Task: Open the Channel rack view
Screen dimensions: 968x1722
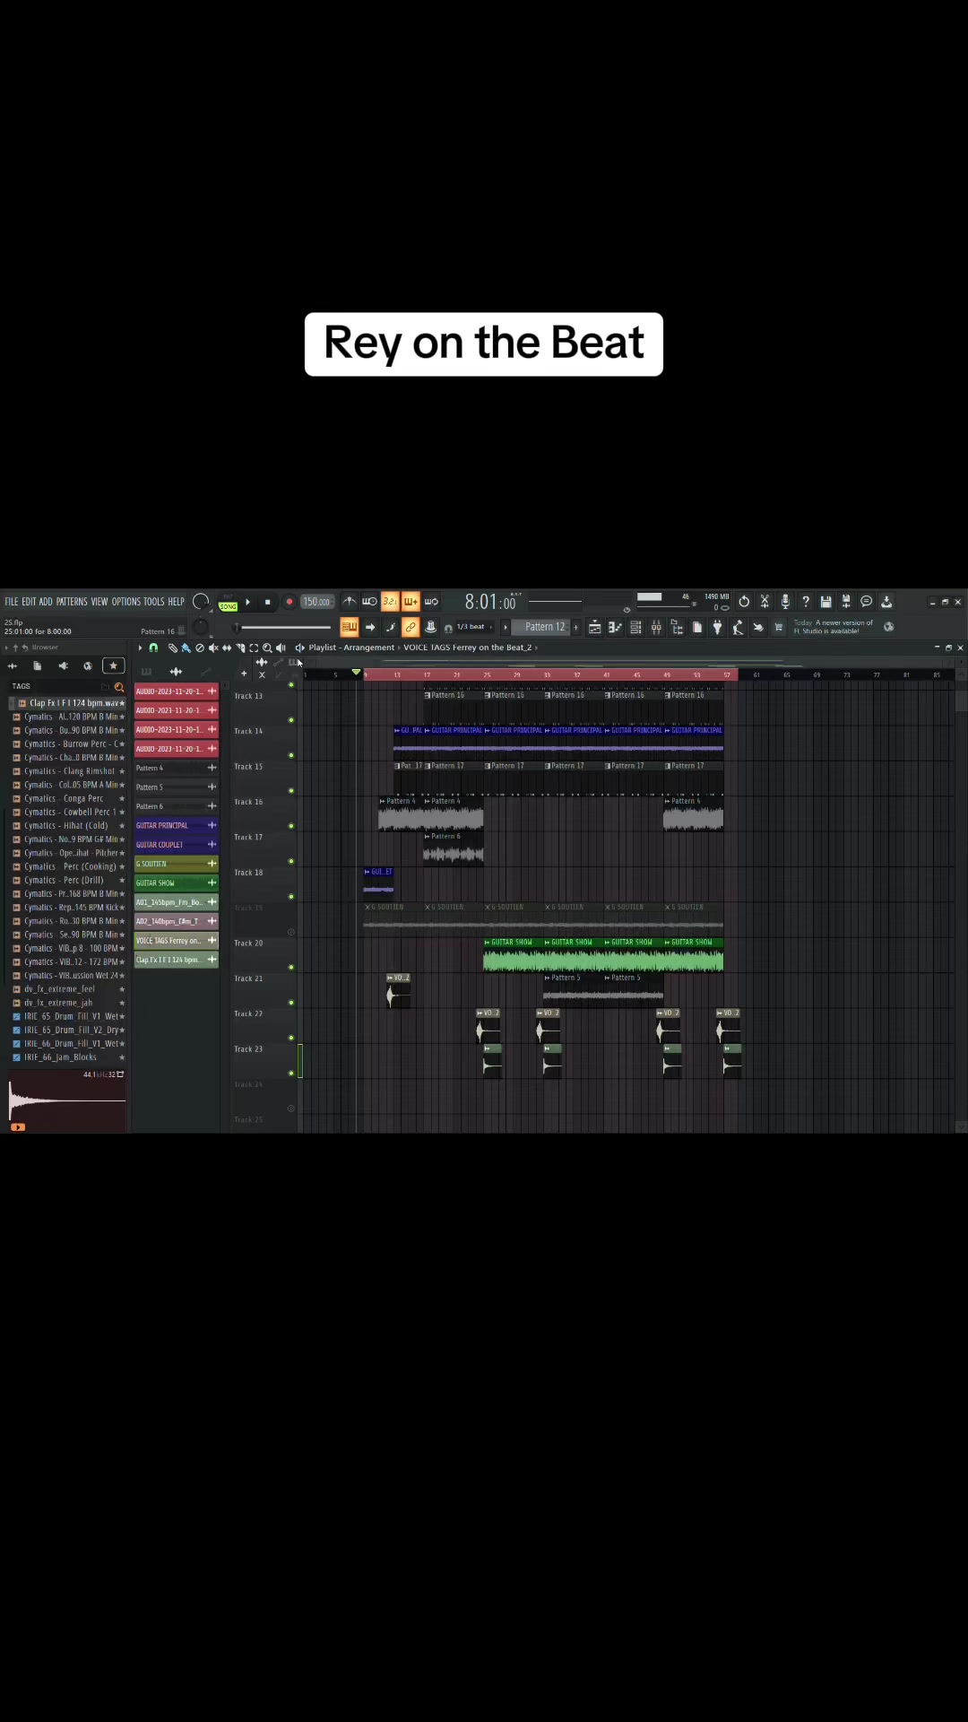Action: pyautogui.click(x=635, y=628)
